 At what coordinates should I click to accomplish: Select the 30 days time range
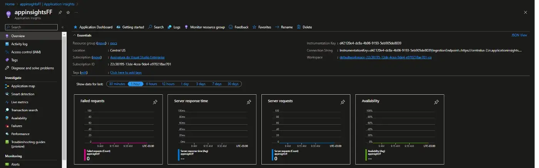(233, 84)
